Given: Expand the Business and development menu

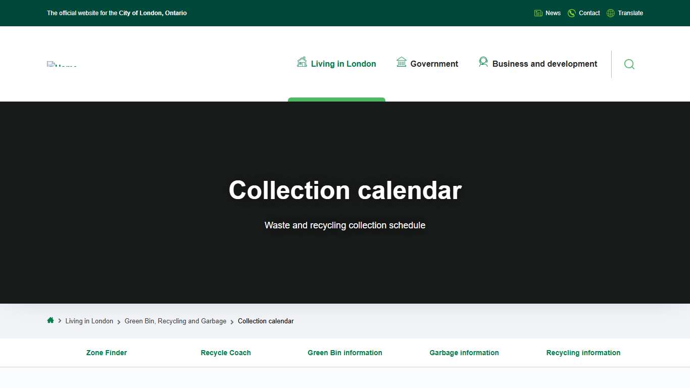Looking at the screenshot, I should pos(544,64).
